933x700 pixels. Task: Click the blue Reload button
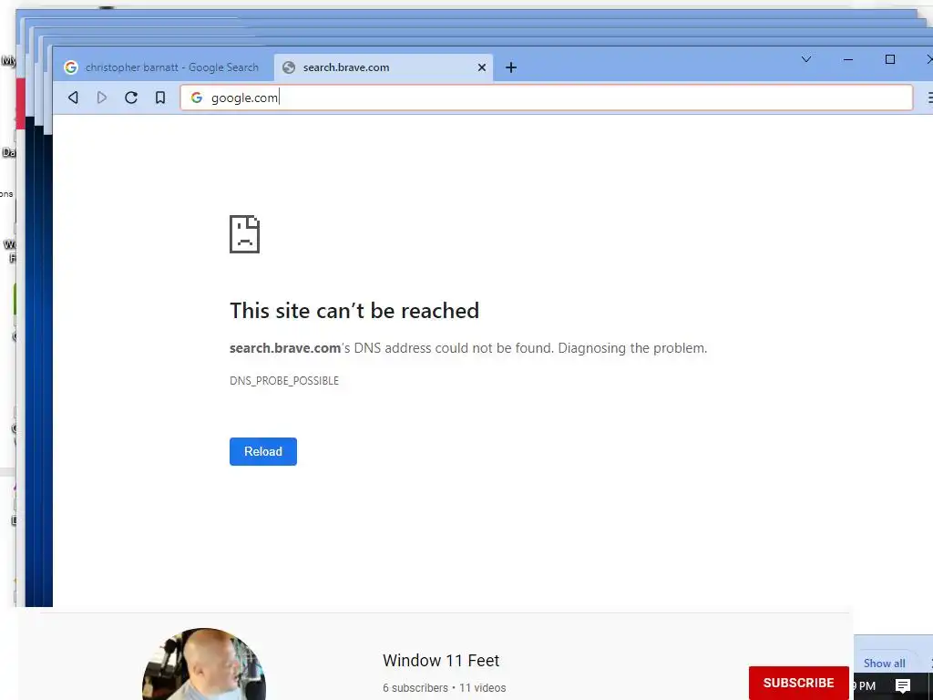point(263,452)
